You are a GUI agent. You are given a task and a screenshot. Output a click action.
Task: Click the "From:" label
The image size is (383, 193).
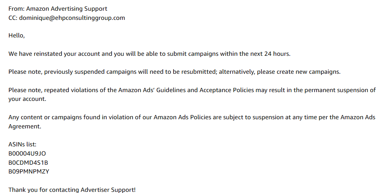pyautogui.click(x=16, y=8)
